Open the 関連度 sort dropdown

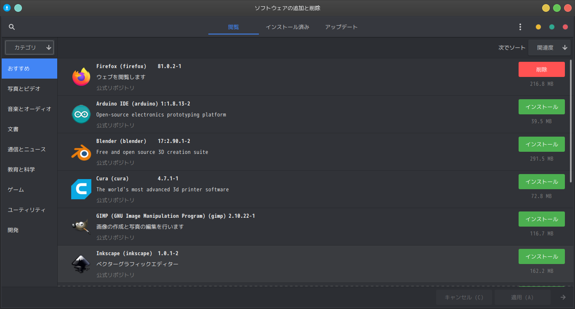click(x=549, y=48)
